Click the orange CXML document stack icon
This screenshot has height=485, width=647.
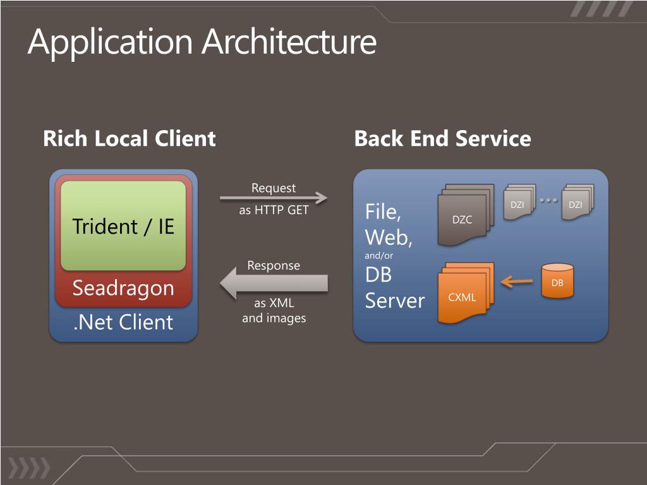click(466, 293)
